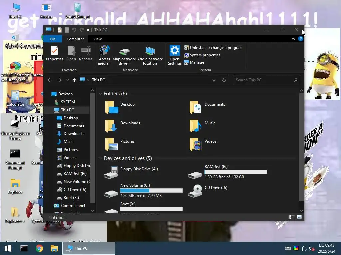Collapse the Devices and drives group

(x=100, y=158)
